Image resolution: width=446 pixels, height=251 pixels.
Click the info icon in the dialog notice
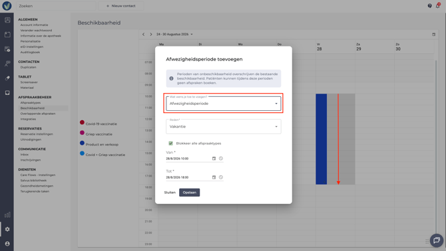[x=171, y=78]
